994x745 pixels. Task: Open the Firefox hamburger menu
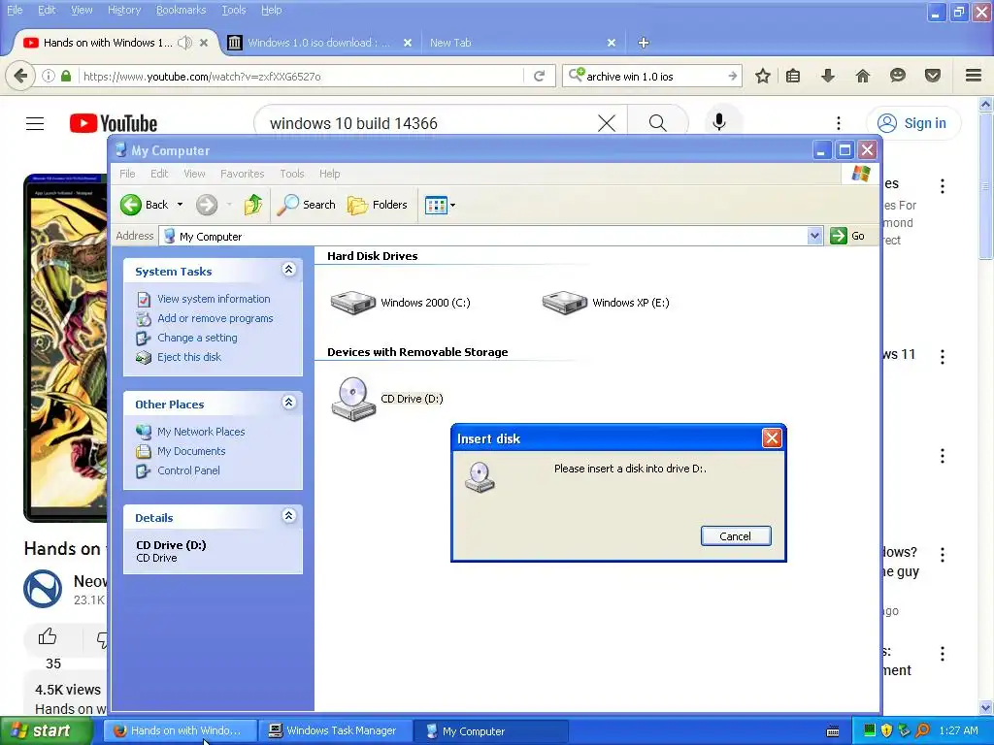[x=974, y=76]
